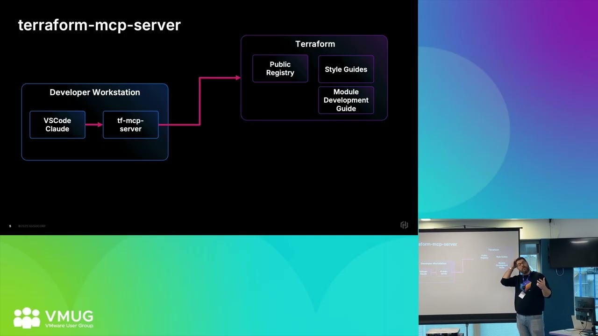Click the 2025 HashiCorp copyright footer
Image resolution: width=598 pixels, height=336 pixels.
pyautogui.click(x=32, y=226)
